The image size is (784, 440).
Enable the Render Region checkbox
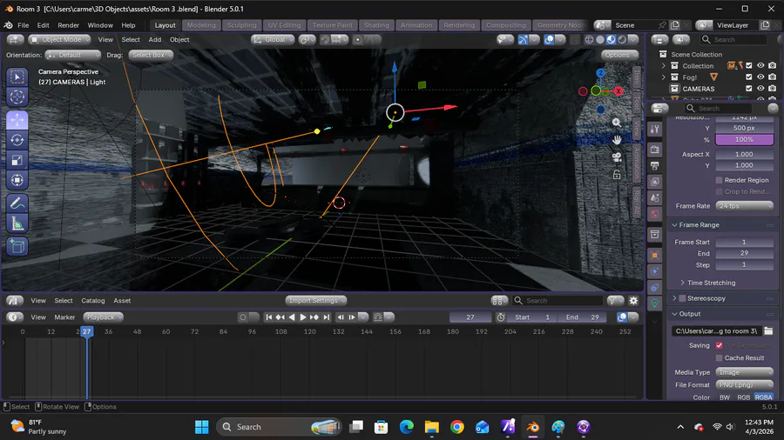pos(719,180)
